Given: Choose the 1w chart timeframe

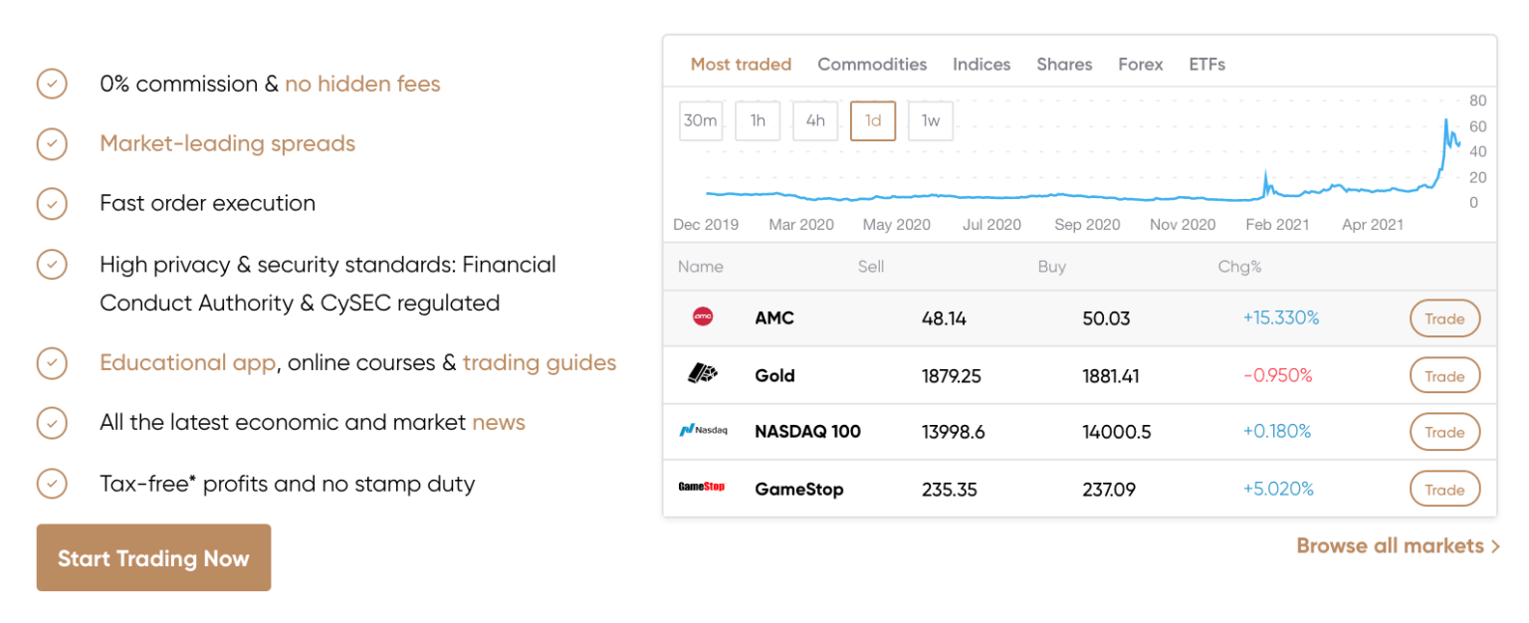Looking at the screenshot, I should (930, 121).
